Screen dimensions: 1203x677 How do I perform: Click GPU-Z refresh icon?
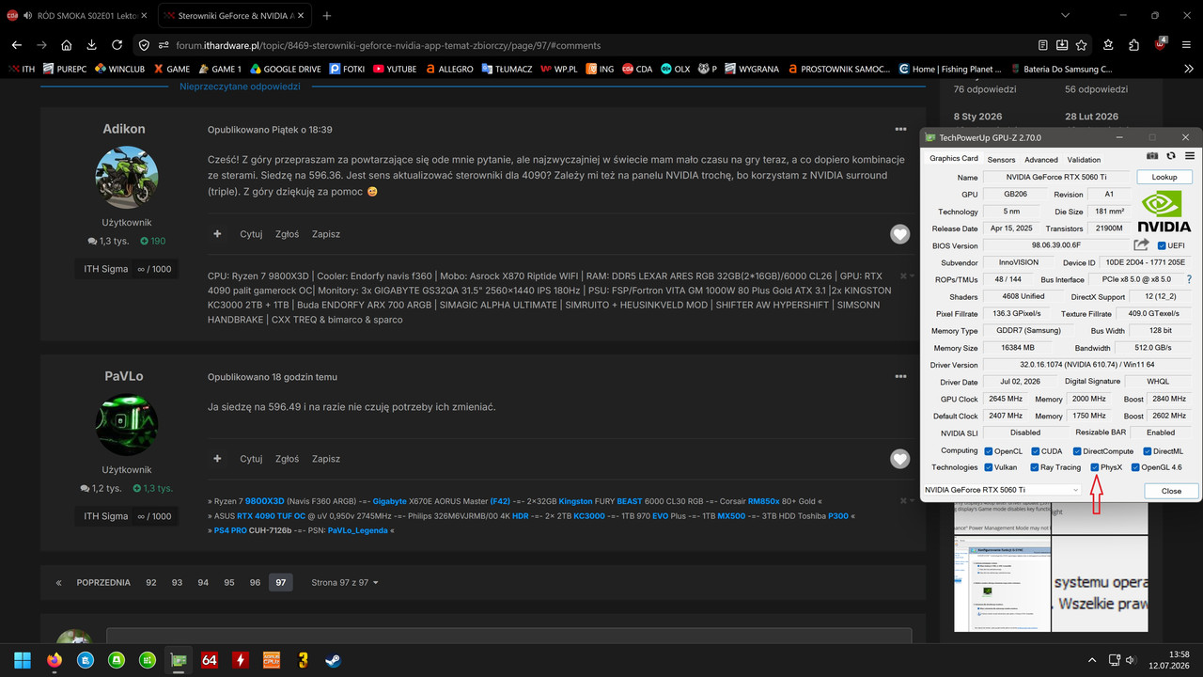click(x=1171, y=156)
